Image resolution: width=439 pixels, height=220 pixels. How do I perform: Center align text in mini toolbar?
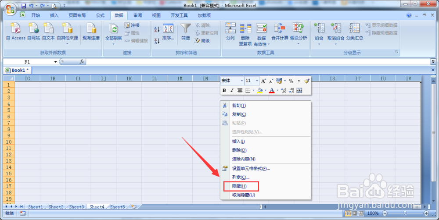(x=240, y=90)
